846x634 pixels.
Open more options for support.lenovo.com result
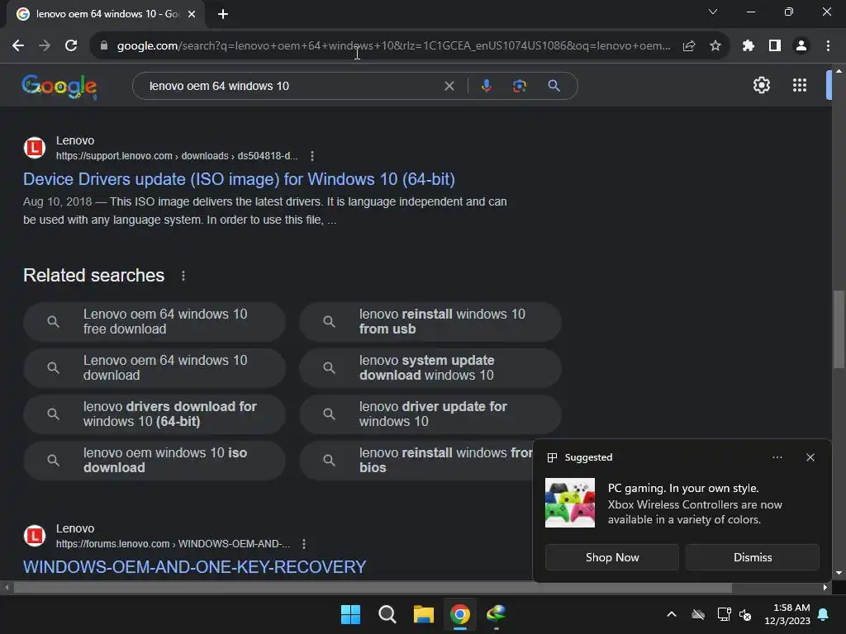coord(312,156)
